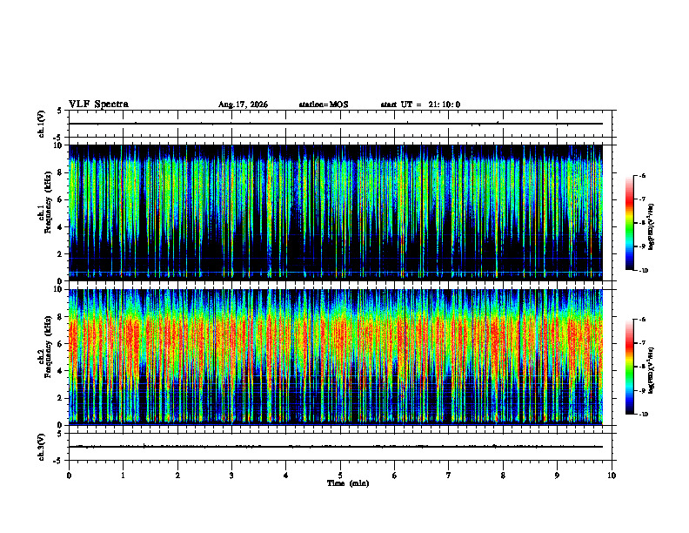Click the 3 minute tick on time axis
Image resolution: width=689 pixels, height=533 pixels.
click(x=231, y=476)
